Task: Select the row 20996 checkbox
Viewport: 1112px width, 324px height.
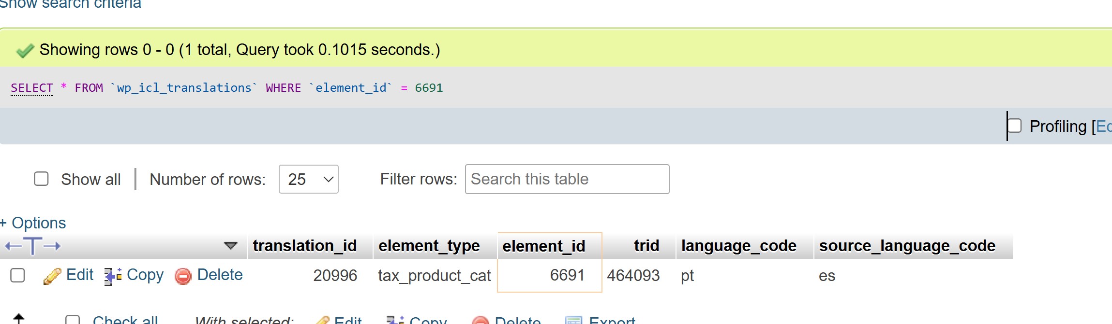Action: 17,275
